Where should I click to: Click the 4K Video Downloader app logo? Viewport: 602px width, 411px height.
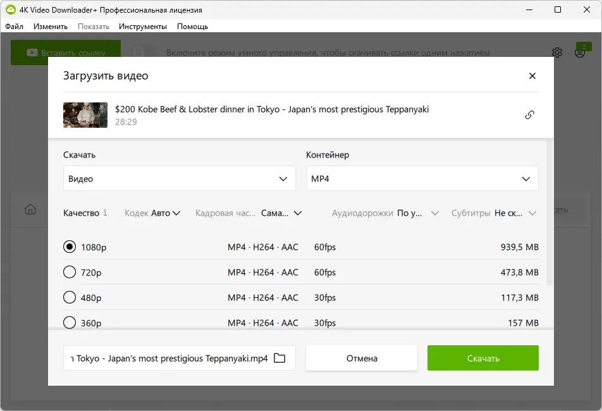click(x=11, y=9)
